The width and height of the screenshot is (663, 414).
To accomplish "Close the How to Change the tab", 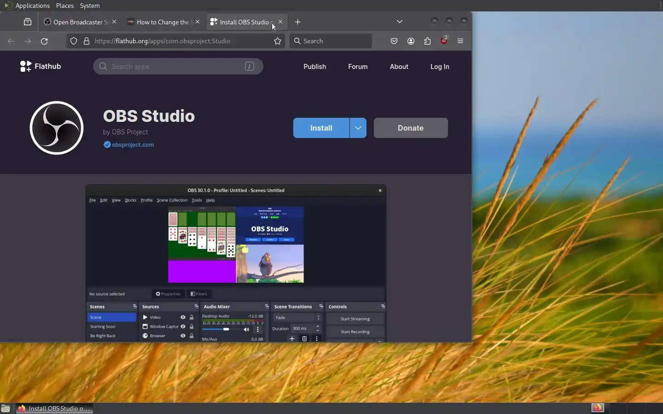I will point(198,22).
